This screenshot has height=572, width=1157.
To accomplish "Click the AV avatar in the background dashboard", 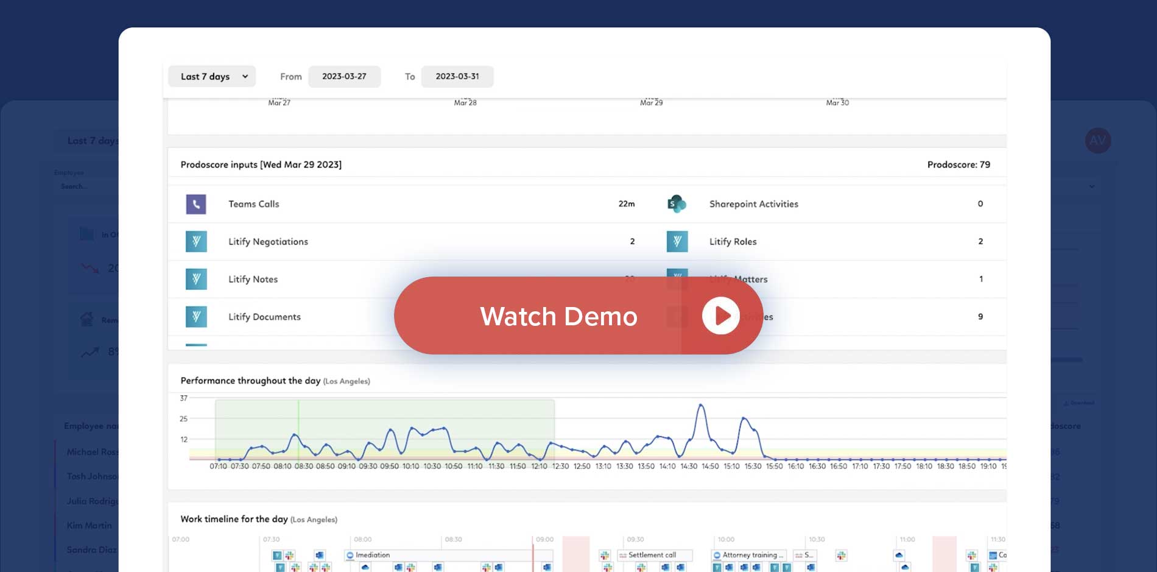I will coord(1098,141).
